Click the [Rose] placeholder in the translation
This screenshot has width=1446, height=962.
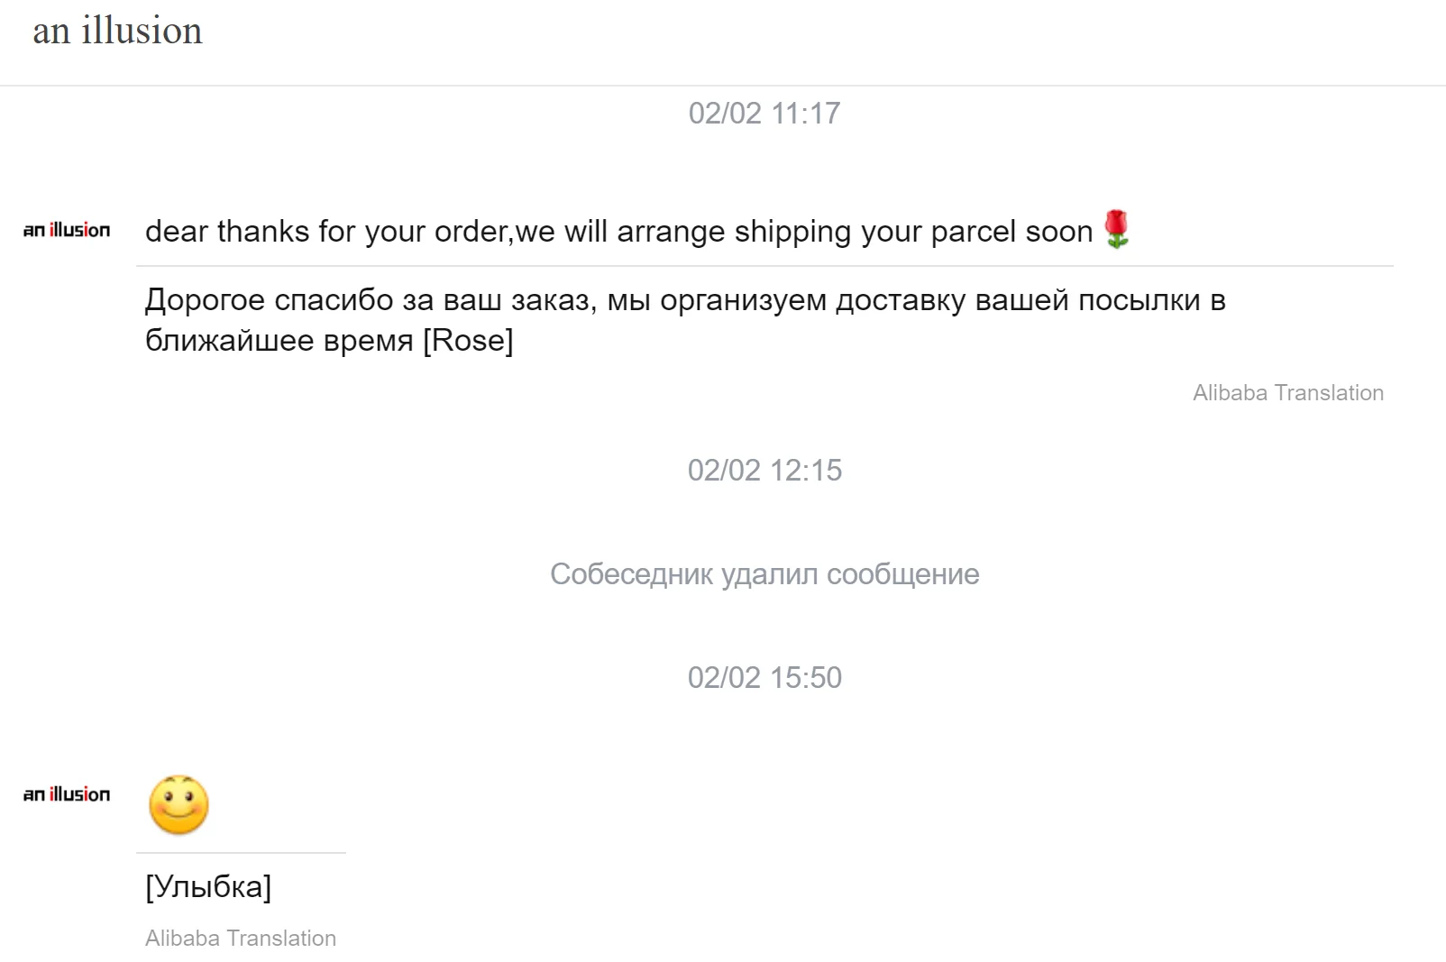coord(468,341)
